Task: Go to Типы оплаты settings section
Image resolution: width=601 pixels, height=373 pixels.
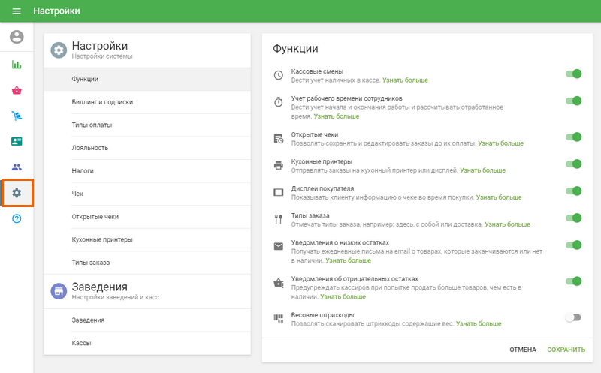Action: click(91, 125)
